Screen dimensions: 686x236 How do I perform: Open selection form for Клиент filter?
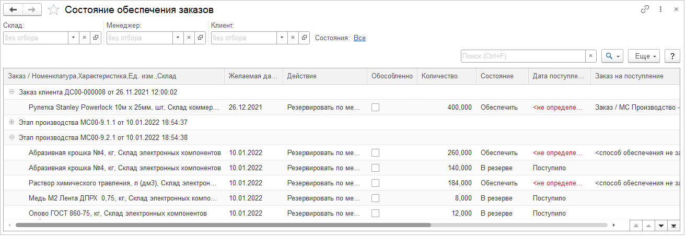click(304, 38)
